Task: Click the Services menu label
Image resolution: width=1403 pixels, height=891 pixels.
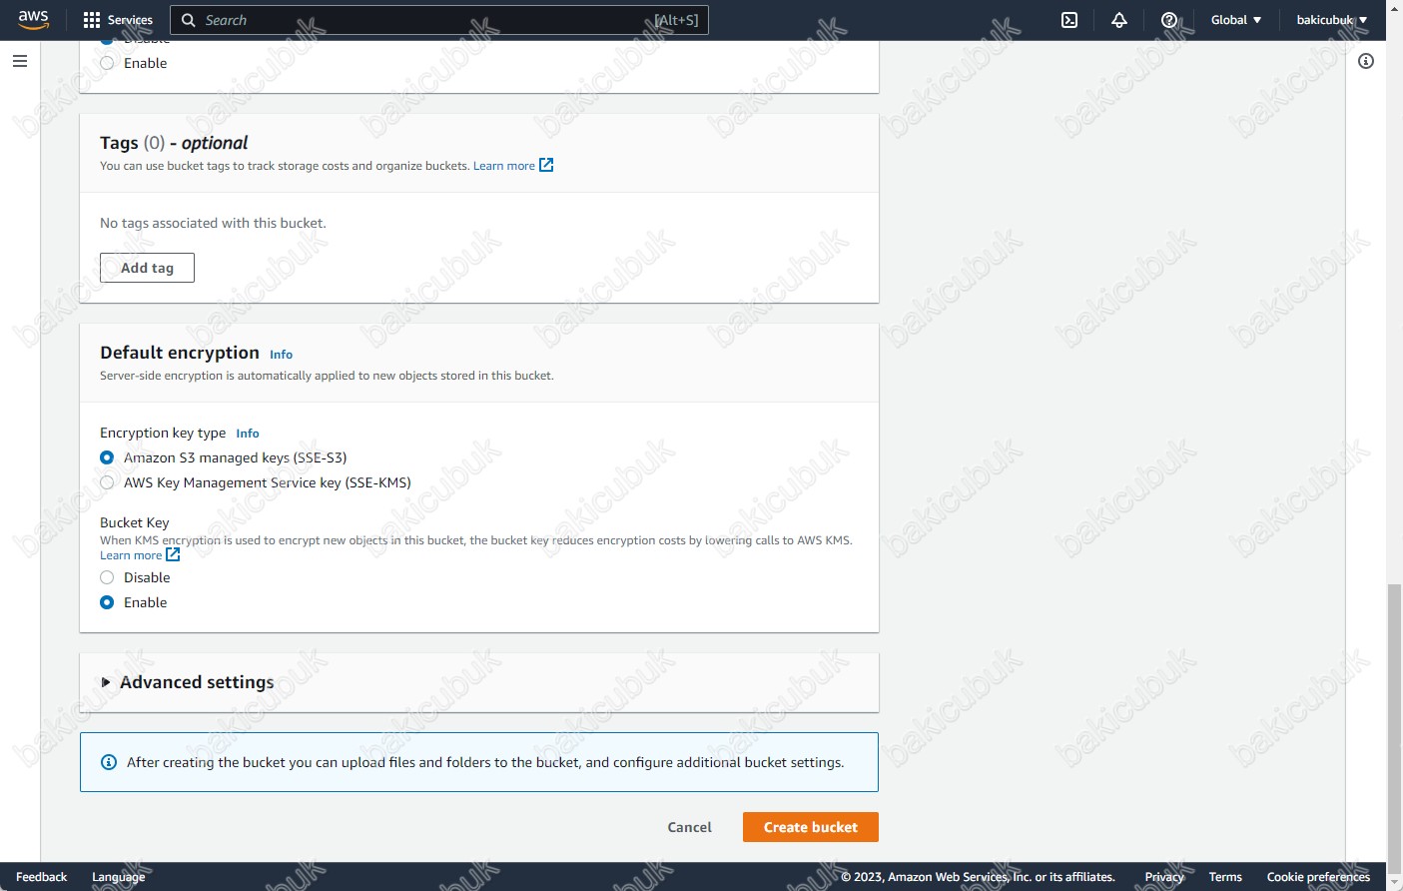Action: pos(130,20)
